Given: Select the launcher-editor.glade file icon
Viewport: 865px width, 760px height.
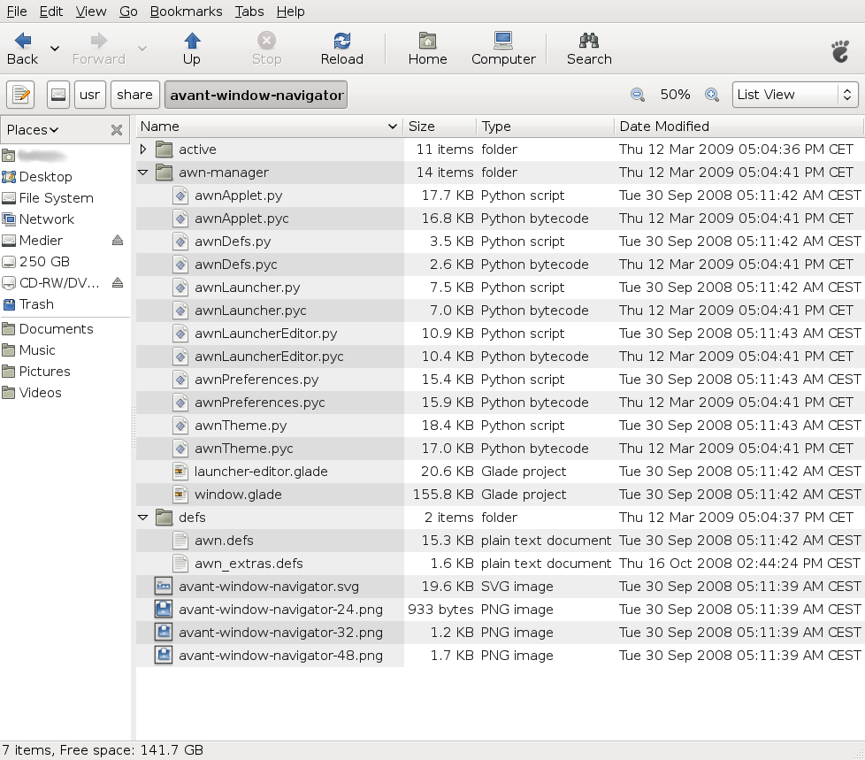Looking at the screenshot, I should click(x=180, y=472).
